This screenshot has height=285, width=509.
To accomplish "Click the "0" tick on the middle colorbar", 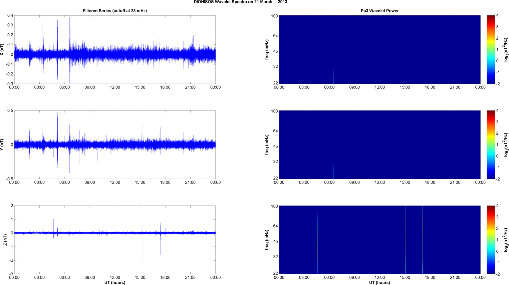I will [x=497, y=156].
